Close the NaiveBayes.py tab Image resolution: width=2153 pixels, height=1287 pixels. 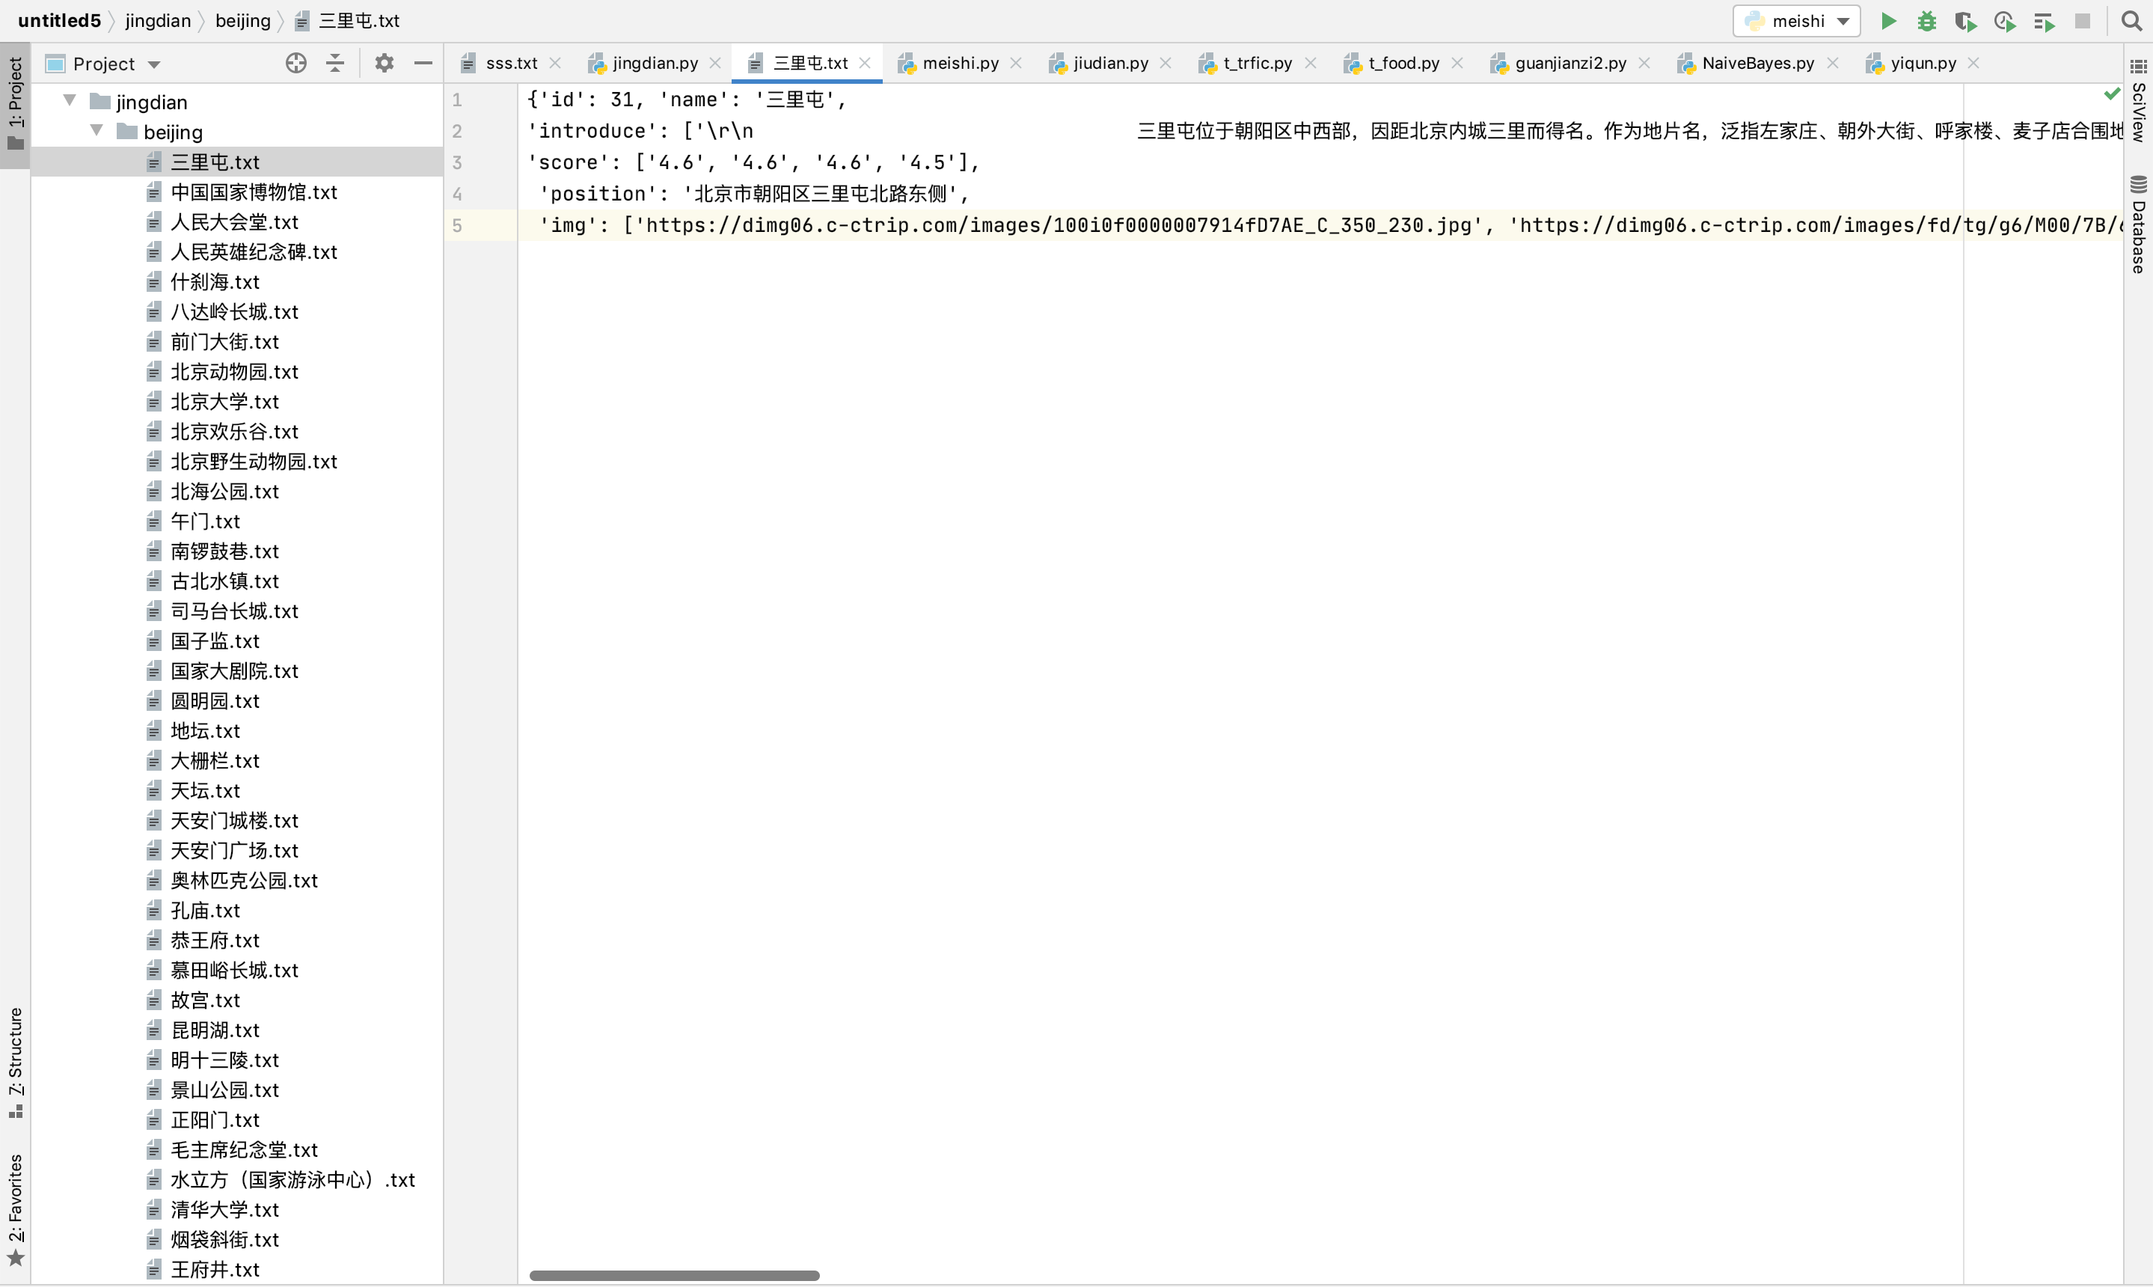coord(1832,62)
